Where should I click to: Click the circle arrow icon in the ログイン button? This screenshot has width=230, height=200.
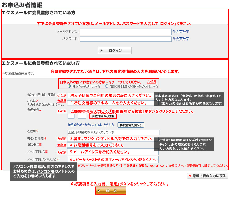point(101,51)
